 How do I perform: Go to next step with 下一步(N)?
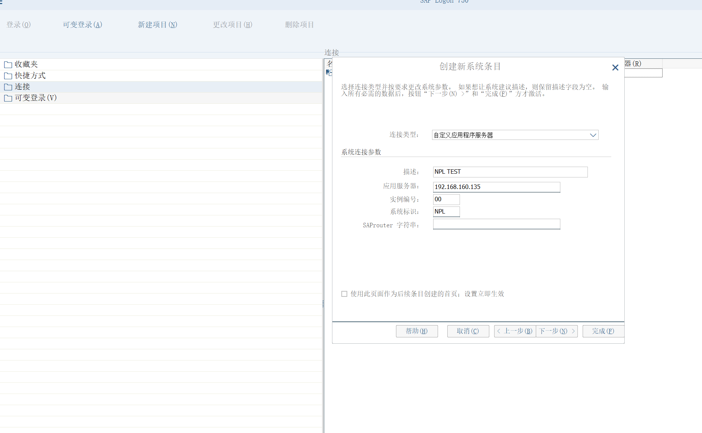click(557, 331)
